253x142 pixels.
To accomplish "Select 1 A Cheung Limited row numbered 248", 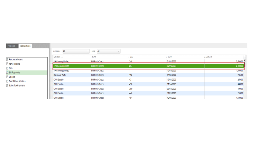I will 148,61.
